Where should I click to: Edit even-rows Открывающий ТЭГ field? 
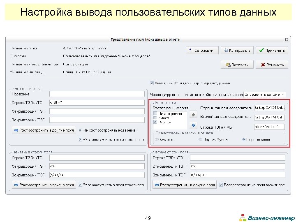pyautogui.click(x=238, y=166)
